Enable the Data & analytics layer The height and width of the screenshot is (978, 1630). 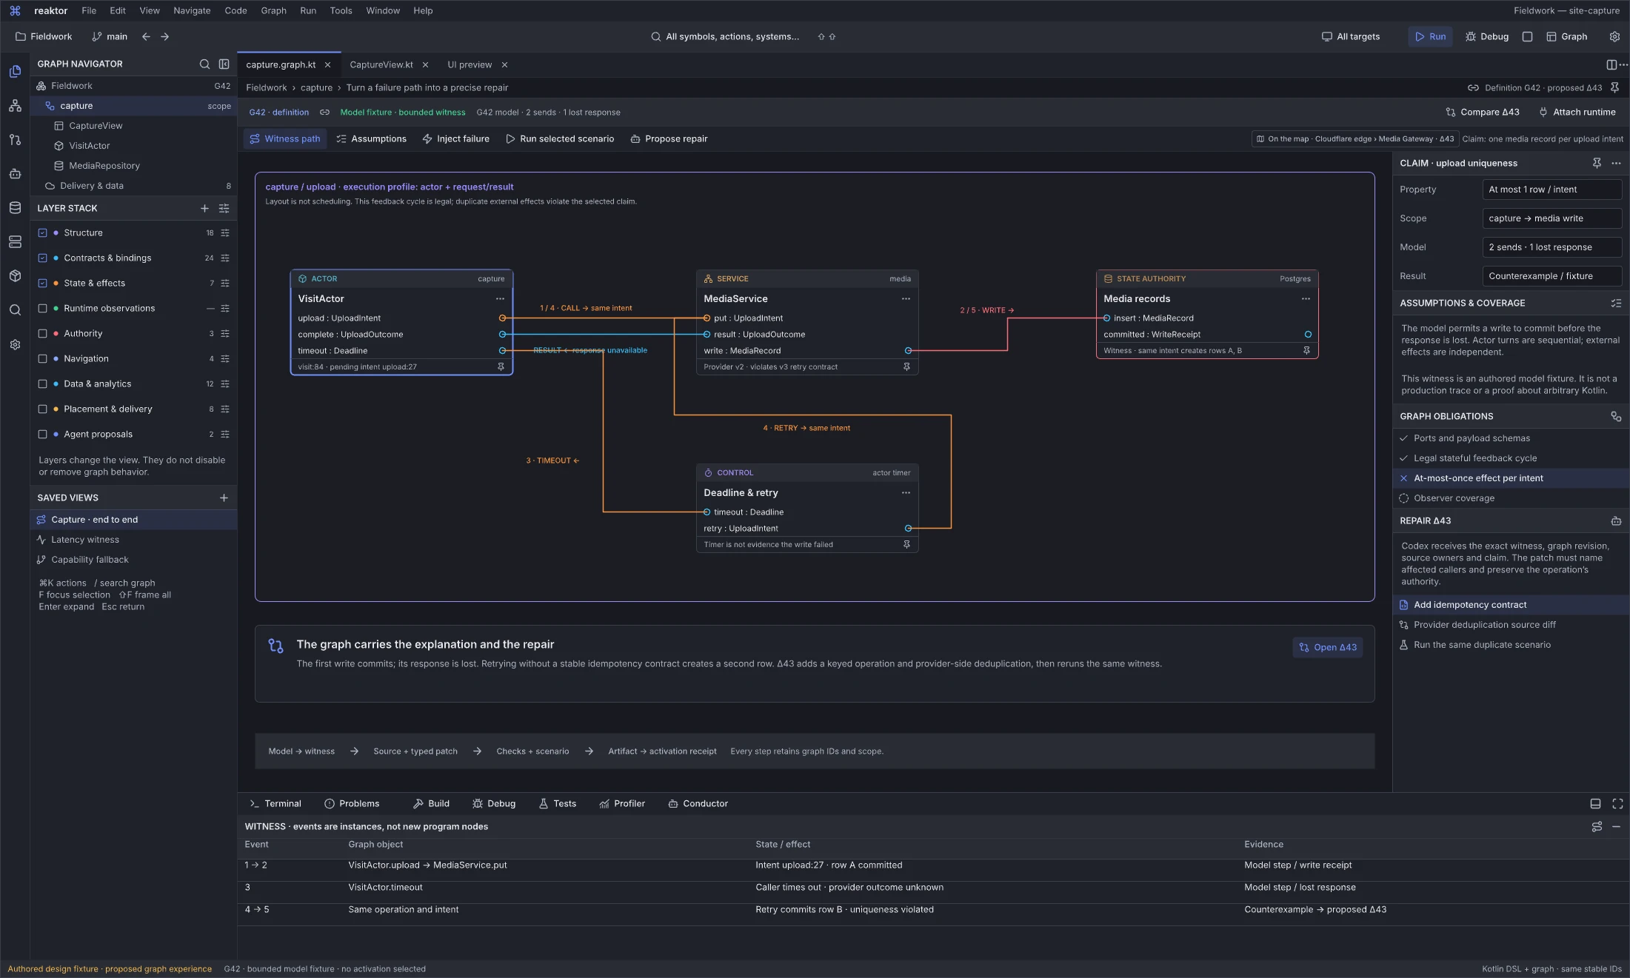[x=42, y=384]
